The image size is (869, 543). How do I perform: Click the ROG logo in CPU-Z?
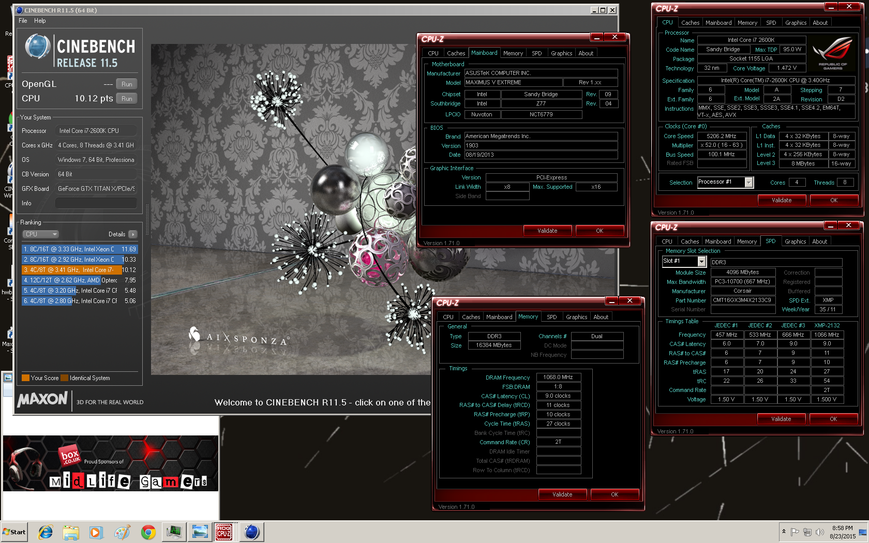pos(832,53)
